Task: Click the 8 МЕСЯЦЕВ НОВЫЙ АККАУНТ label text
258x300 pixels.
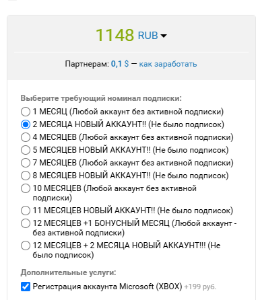Action: (x=131, y=176)
